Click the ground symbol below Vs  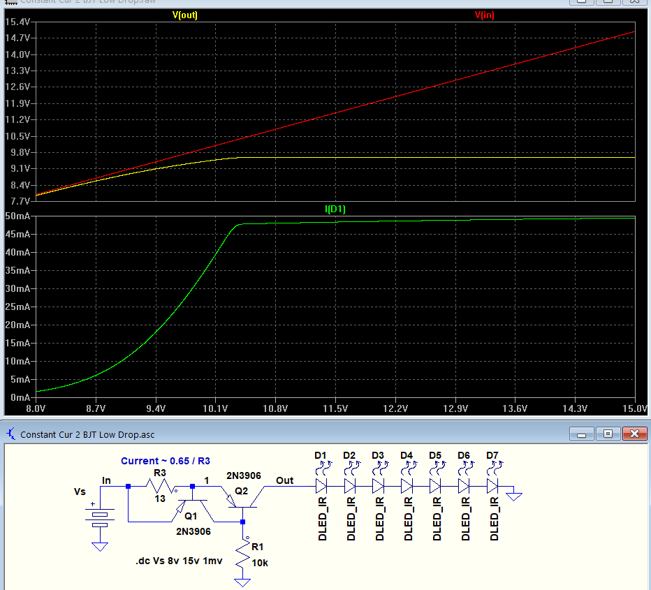[100, 547]
